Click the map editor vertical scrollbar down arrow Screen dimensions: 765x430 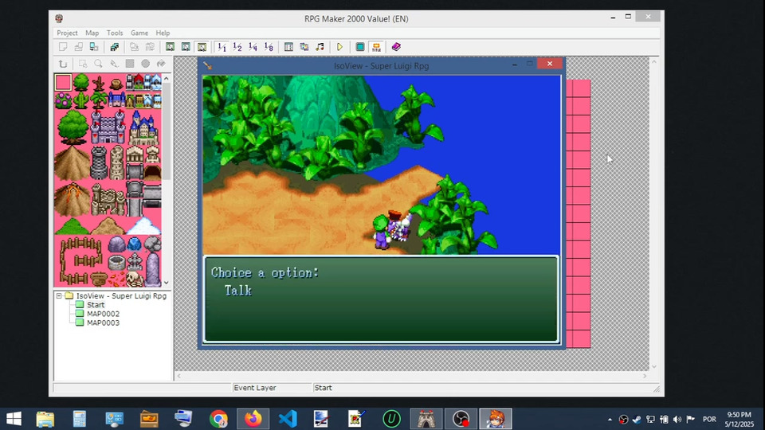(x=654, y=366)
